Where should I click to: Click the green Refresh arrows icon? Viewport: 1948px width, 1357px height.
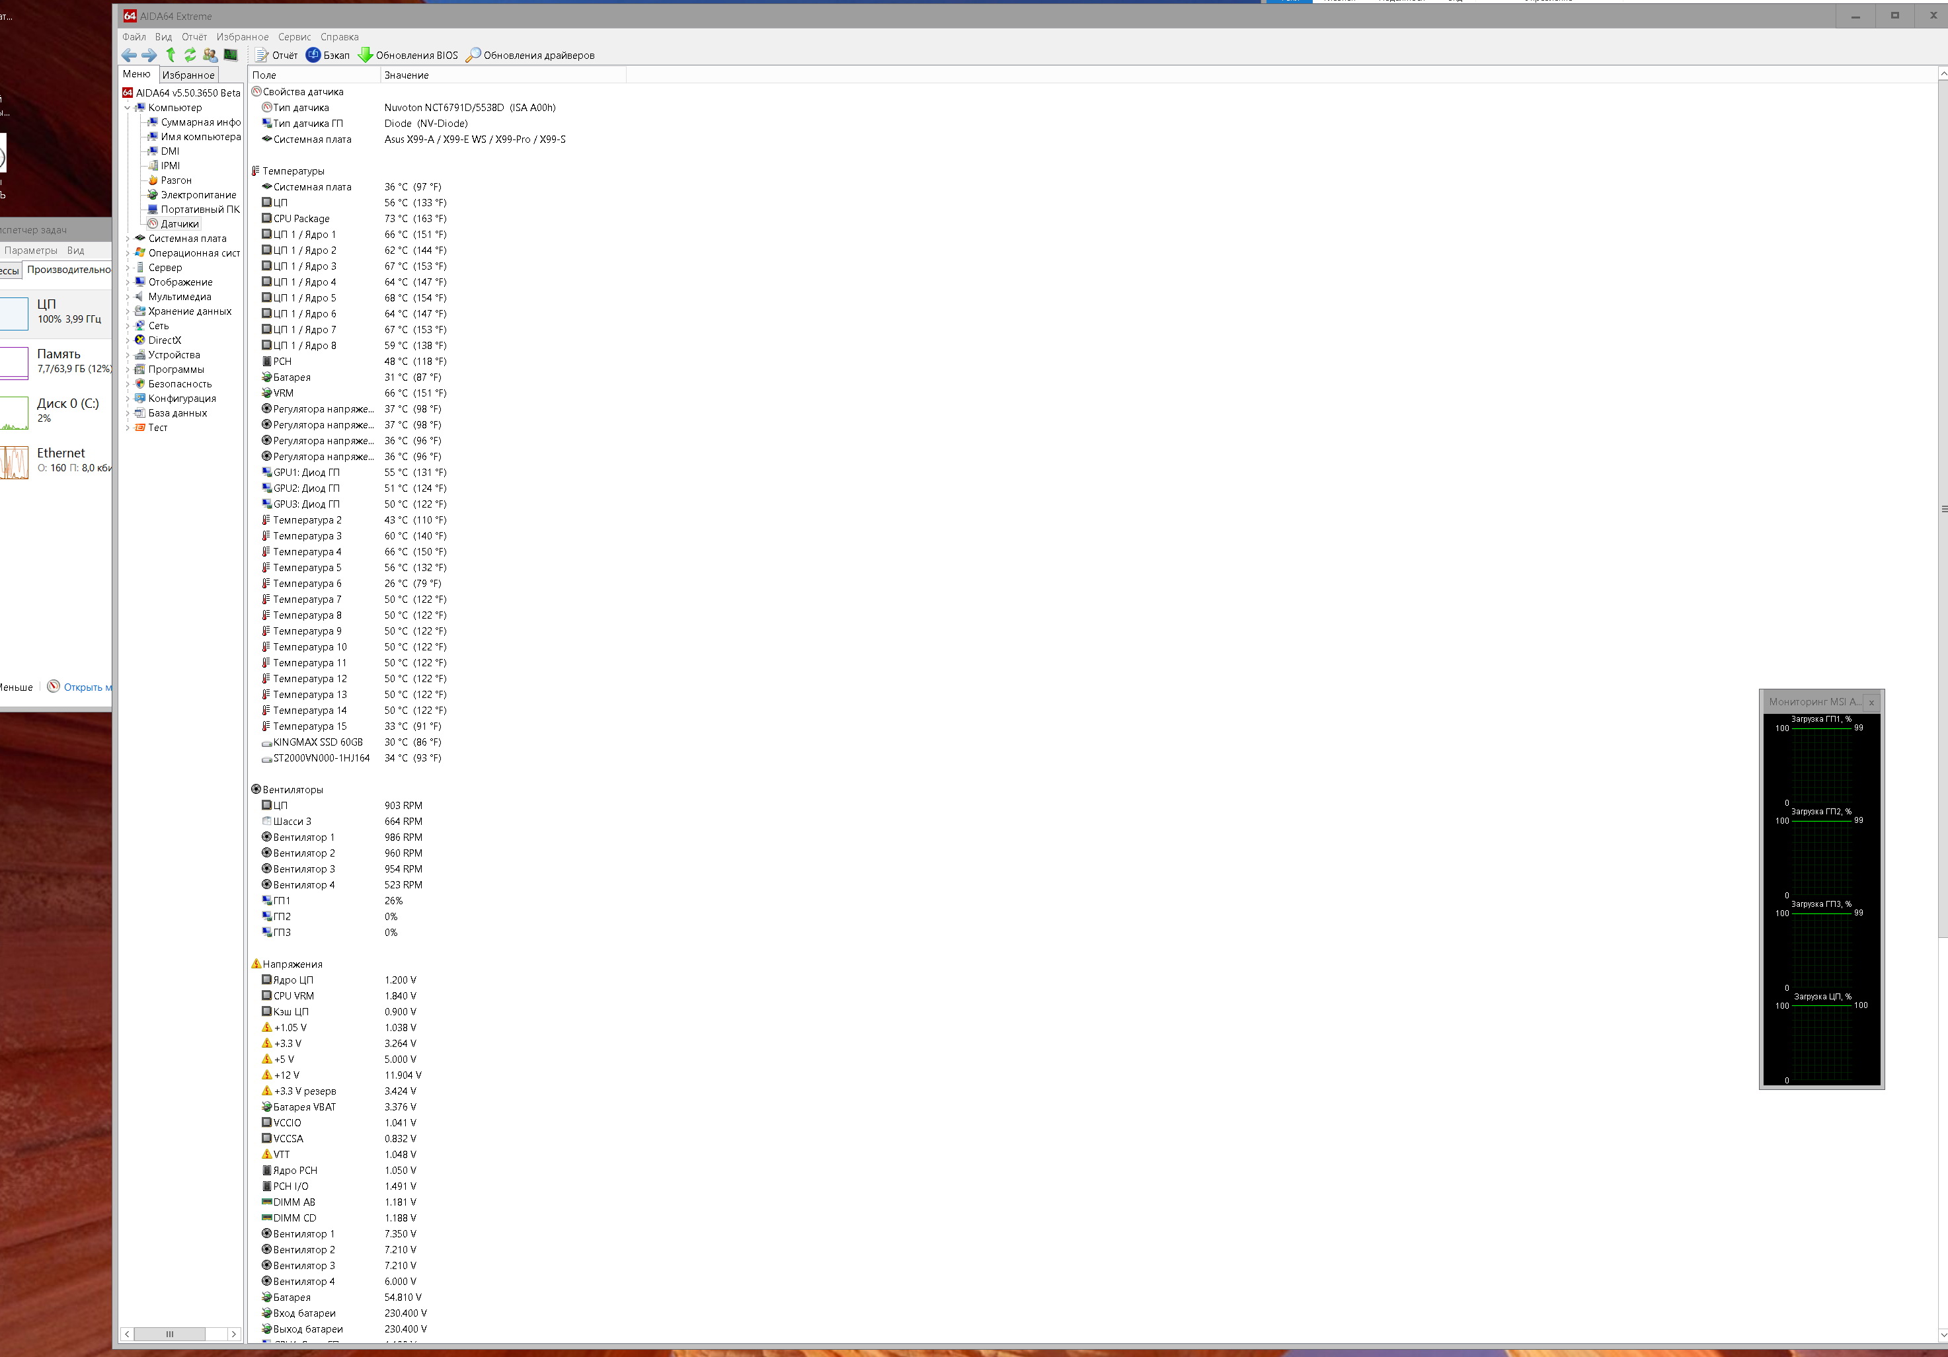pyautogui.click(x=190, y=55)
